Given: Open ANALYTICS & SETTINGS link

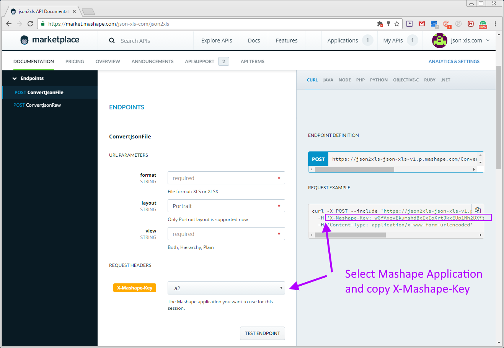Looking at the screenshot, I should [x=454, y=62].
